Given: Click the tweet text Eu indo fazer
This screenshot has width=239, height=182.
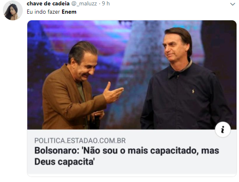Looking at the screenshot, I should pos(43,12).
